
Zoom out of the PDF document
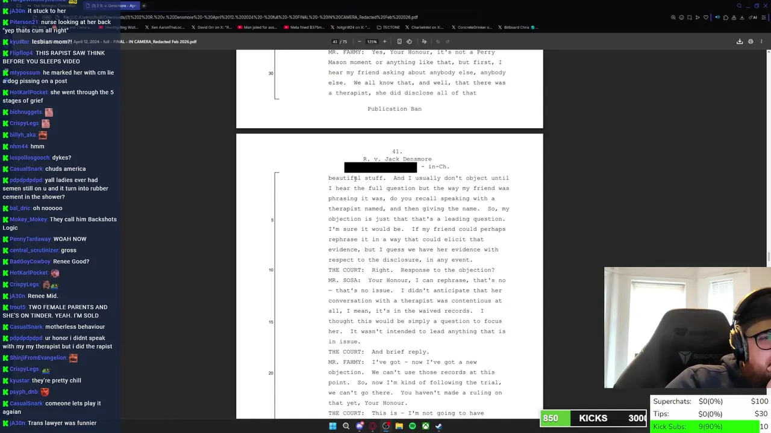(x=359, y=41)
